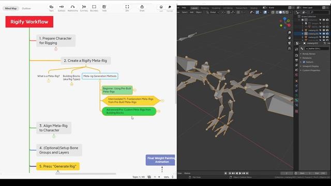Viewport: 331px width, 186px height.
Task: Enter ZEN mode via toolbar icon
Action: click(127, 7)
